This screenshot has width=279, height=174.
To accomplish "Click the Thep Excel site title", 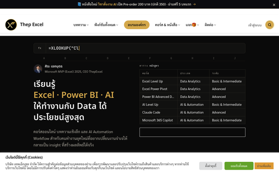I will coord(32,24).
